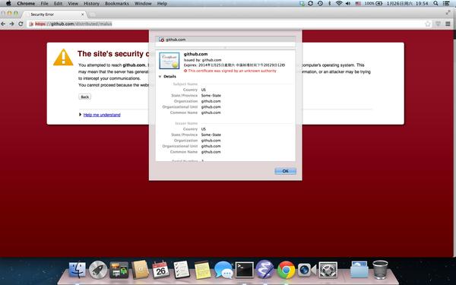Click the unknown authority warning text
Screen dimensions: 456x285
tap(232, 71)
